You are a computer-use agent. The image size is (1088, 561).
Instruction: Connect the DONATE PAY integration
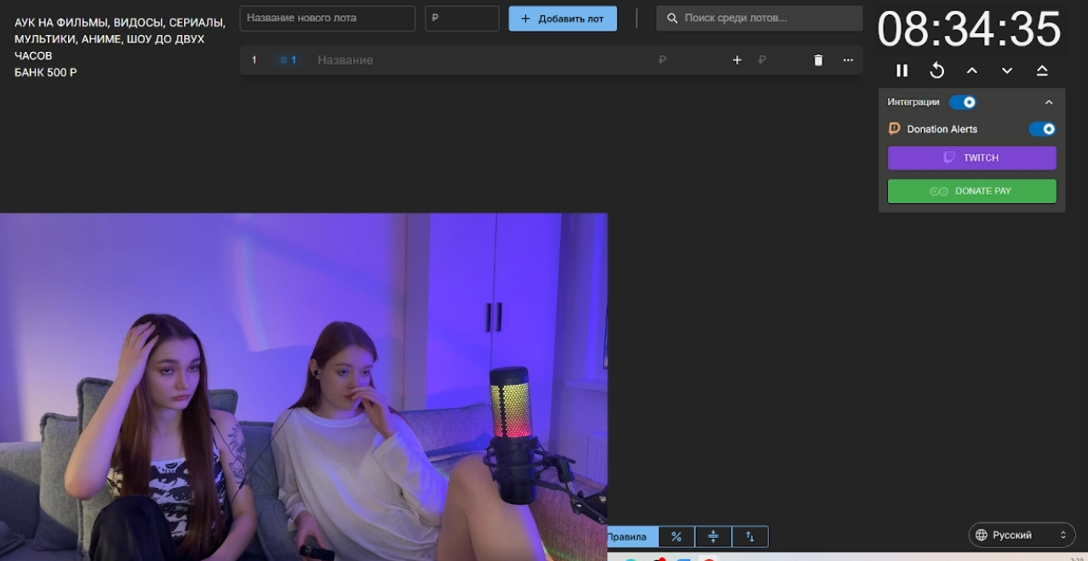click(971, 191)
